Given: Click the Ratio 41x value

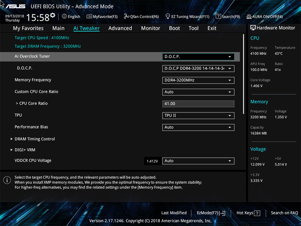Looking at the screenshot, I should [278, 70].
